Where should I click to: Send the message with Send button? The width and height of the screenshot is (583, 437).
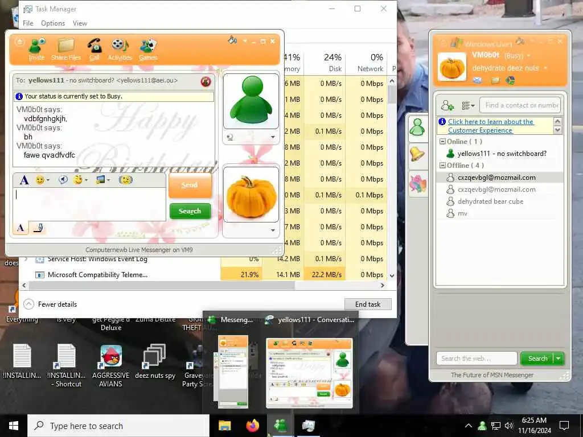190,185
